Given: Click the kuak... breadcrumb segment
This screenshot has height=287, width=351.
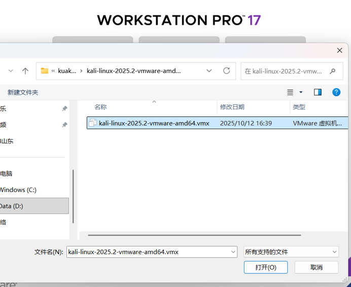Looking at the screenshot, I should pos(67,71).
